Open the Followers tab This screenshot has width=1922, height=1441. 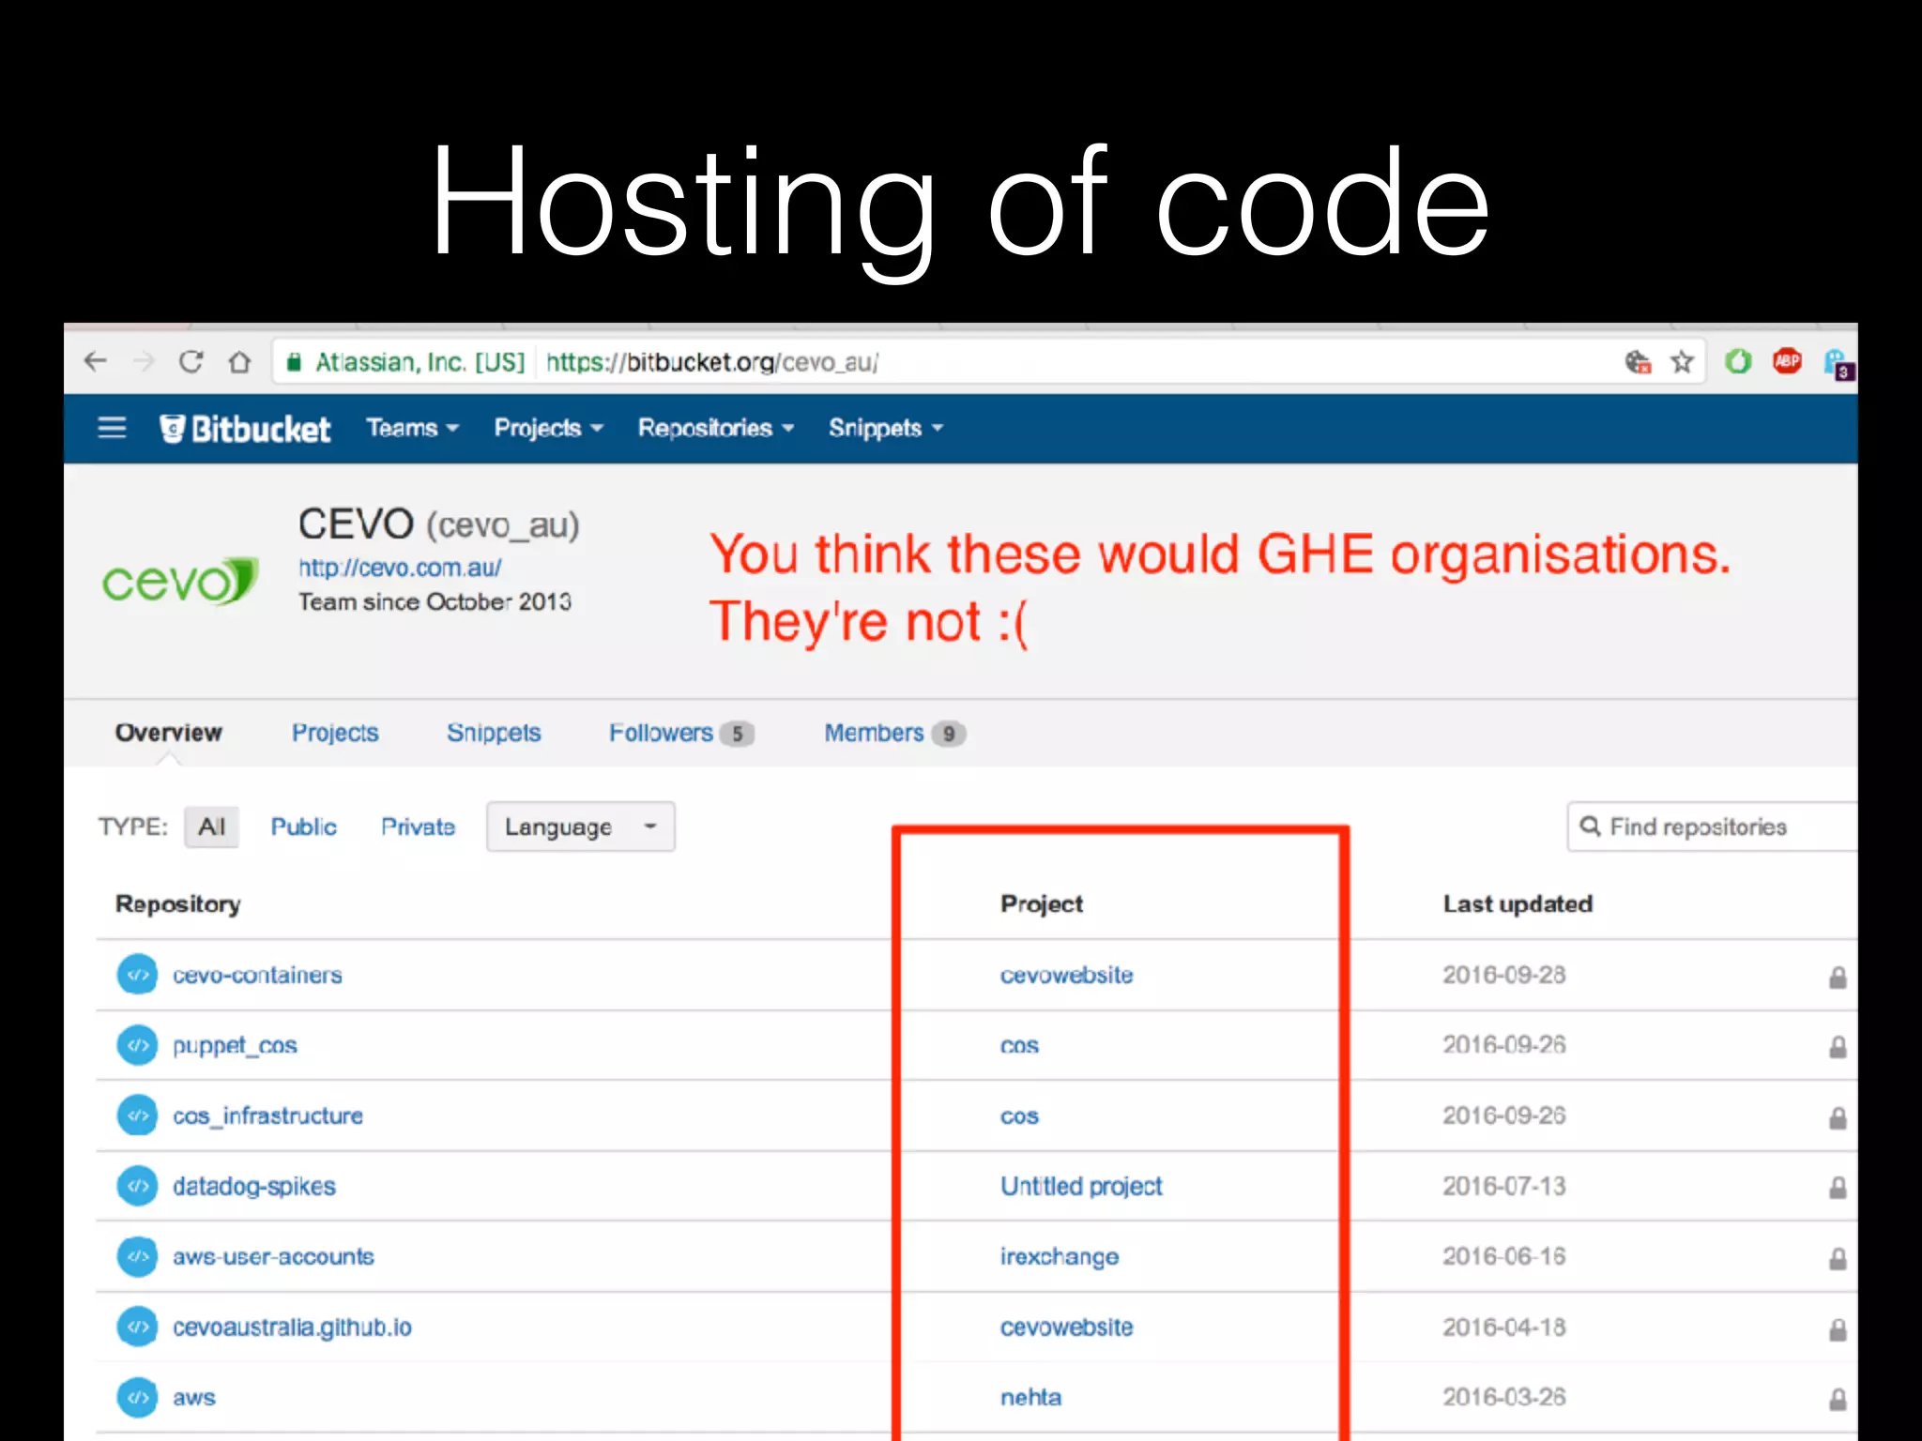point(681,733)
